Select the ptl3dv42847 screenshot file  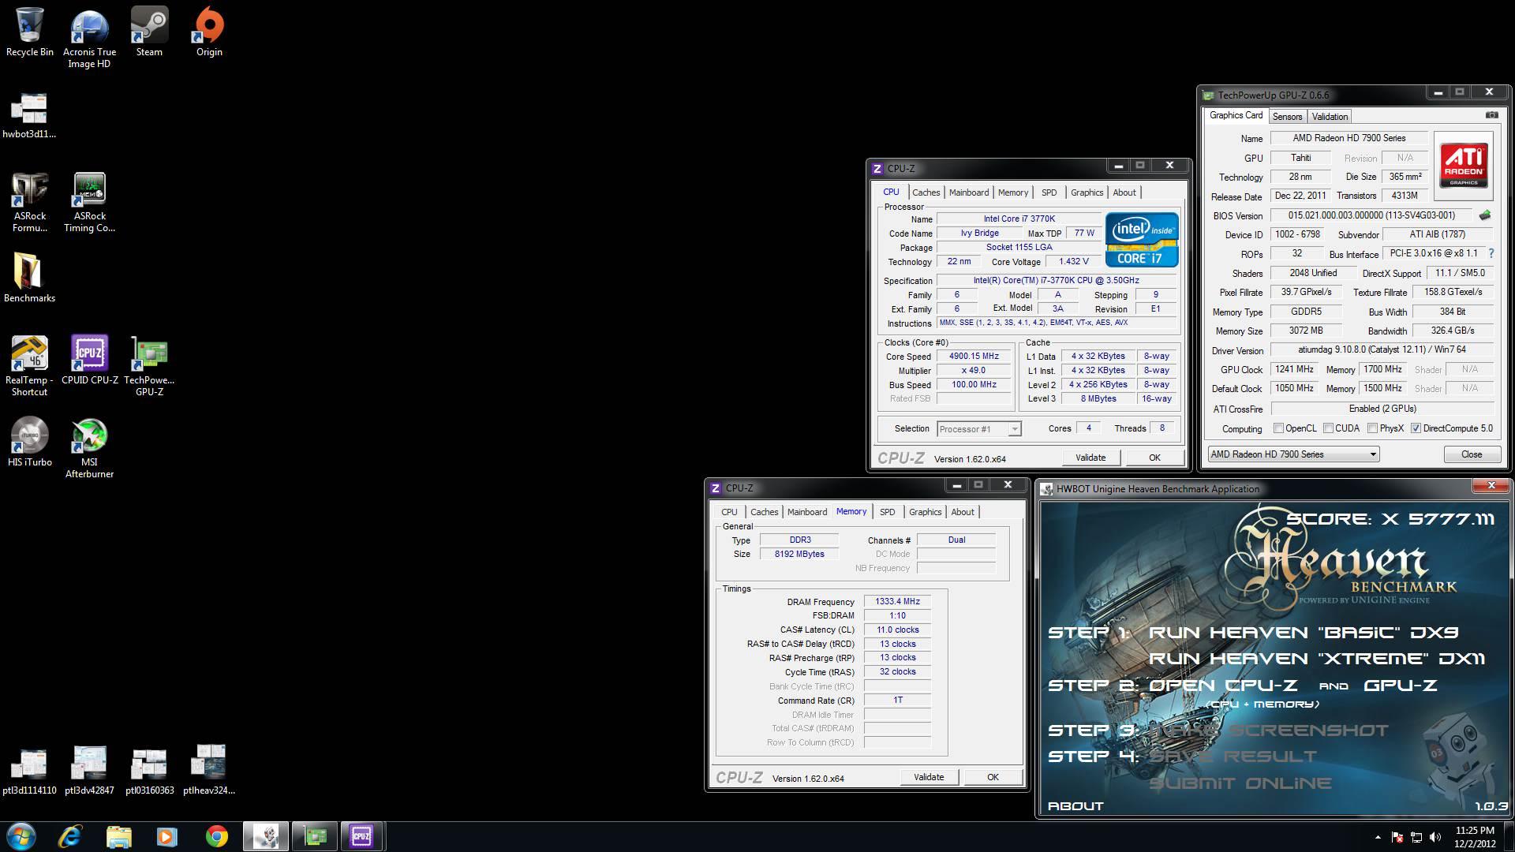89,770
